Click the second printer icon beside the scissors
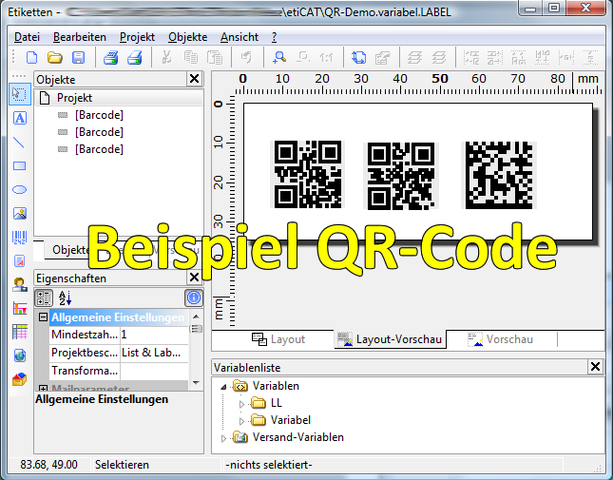This screenshot has height=480, width=613. point(135,58)
